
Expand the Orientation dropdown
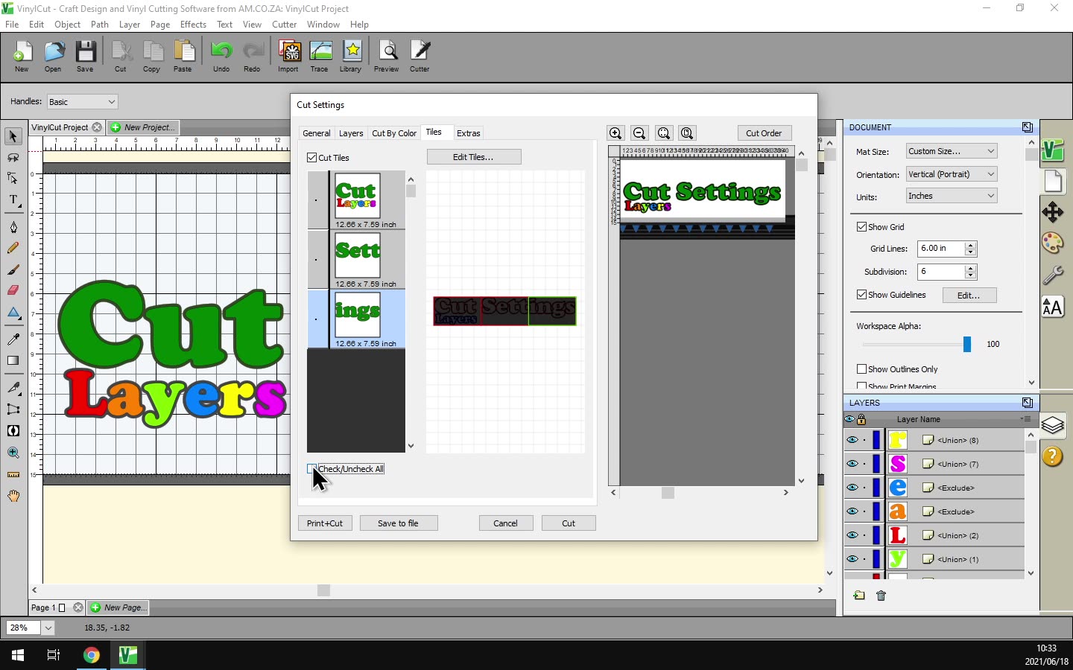[951, 174]
